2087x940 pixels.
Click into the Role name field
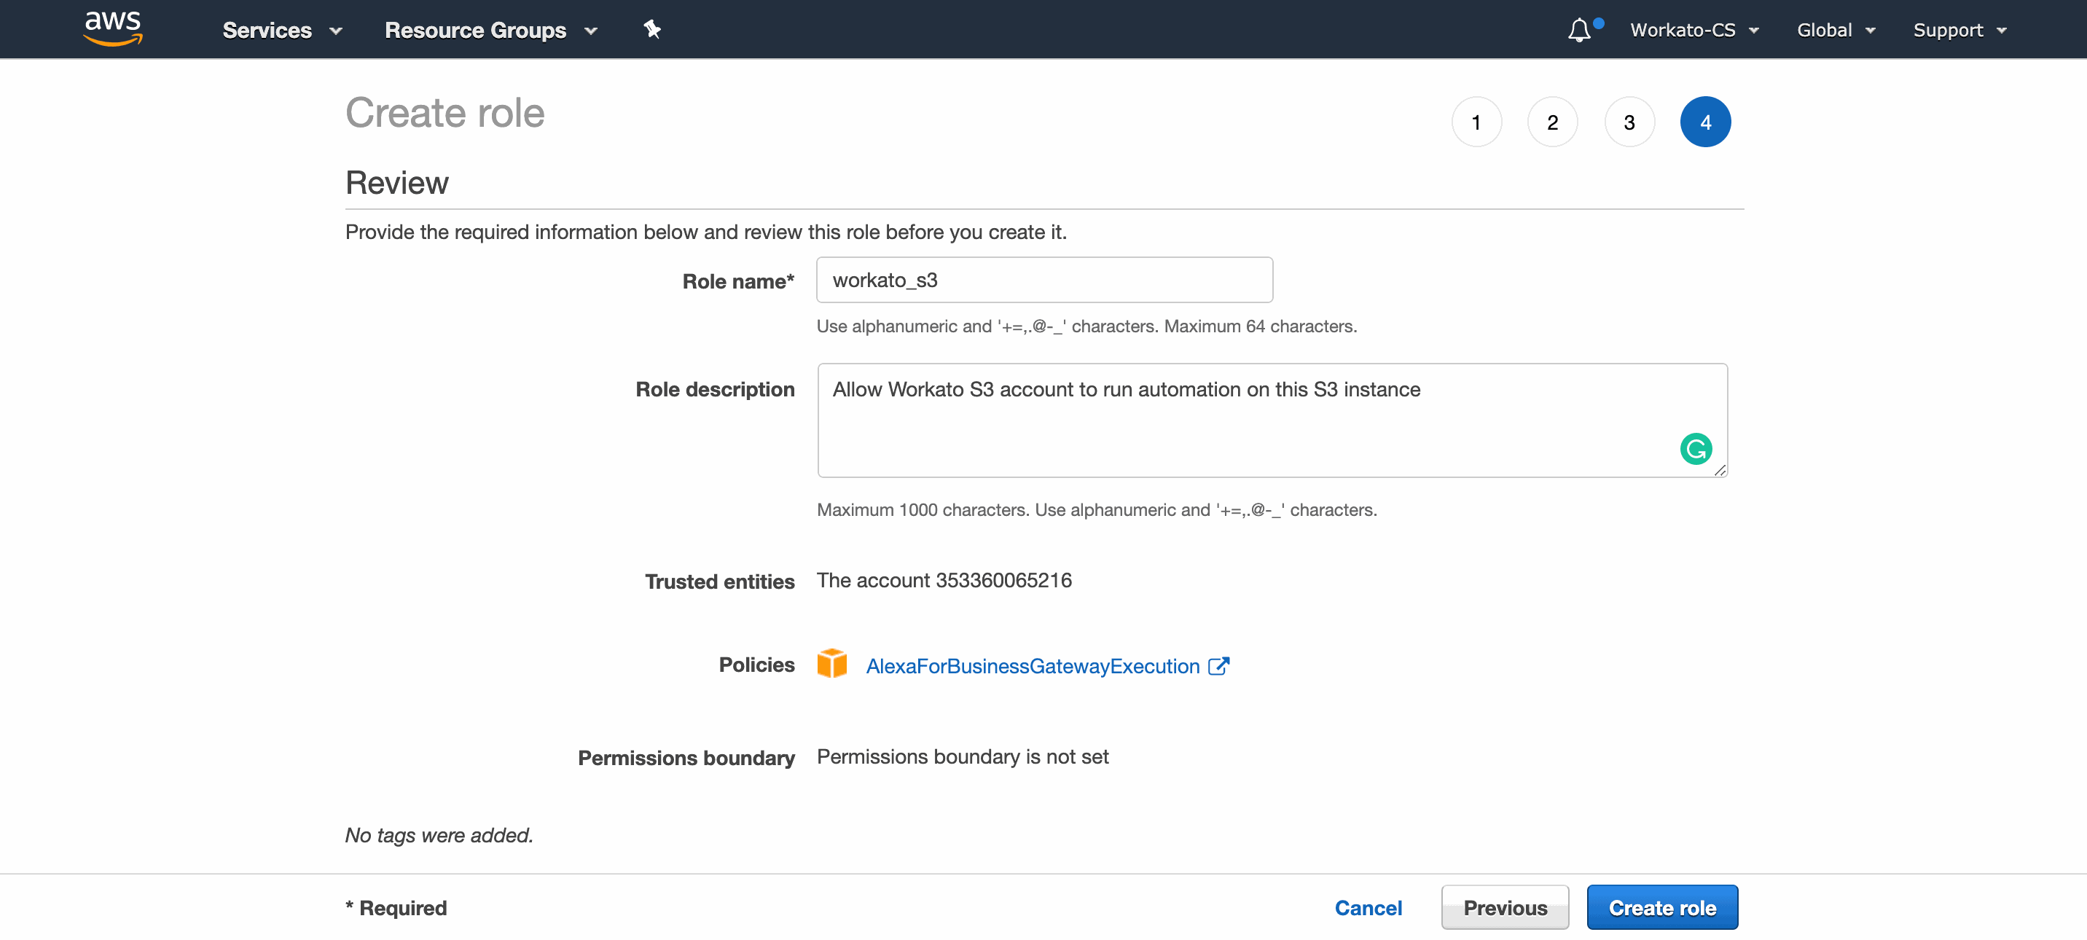pos(1044,281)
